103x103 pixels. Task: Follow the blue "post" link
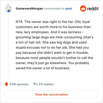click(69, 8)
